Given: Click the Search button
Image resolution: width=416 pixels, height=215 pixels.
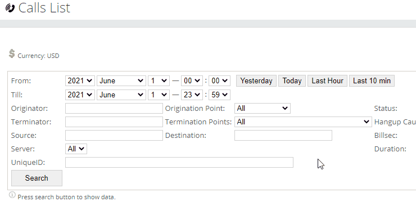Looking at the screenshot, I should pyautogui.click(x=37, y=178).
